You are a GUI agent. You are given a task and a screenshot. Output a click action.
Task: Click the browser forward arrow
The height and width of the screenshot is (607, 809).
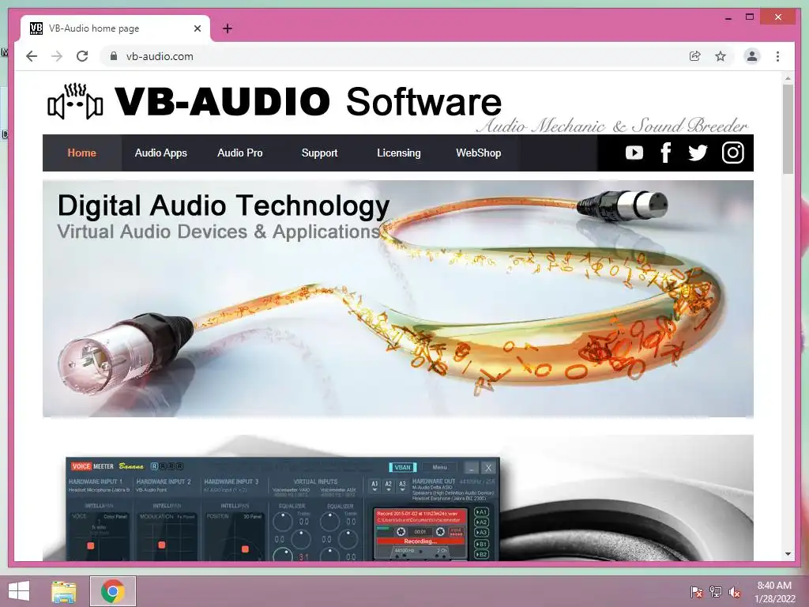tap(57, 56)
